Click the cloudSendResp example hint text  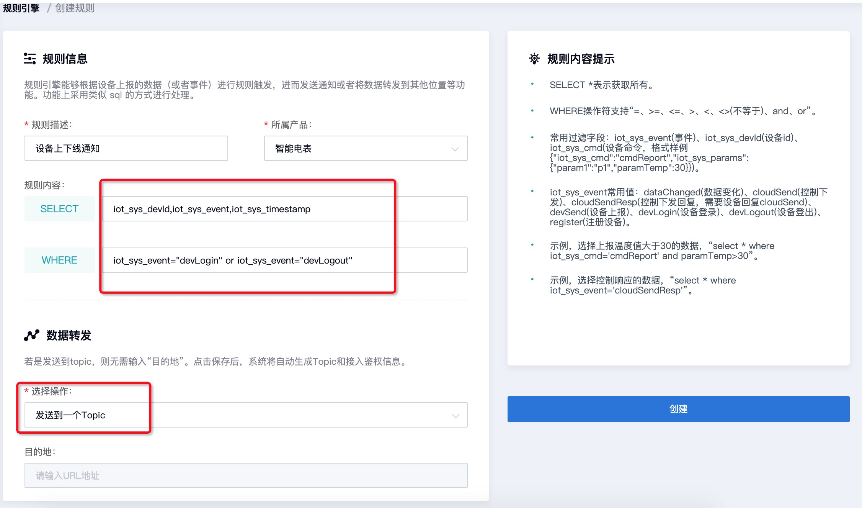642,285
